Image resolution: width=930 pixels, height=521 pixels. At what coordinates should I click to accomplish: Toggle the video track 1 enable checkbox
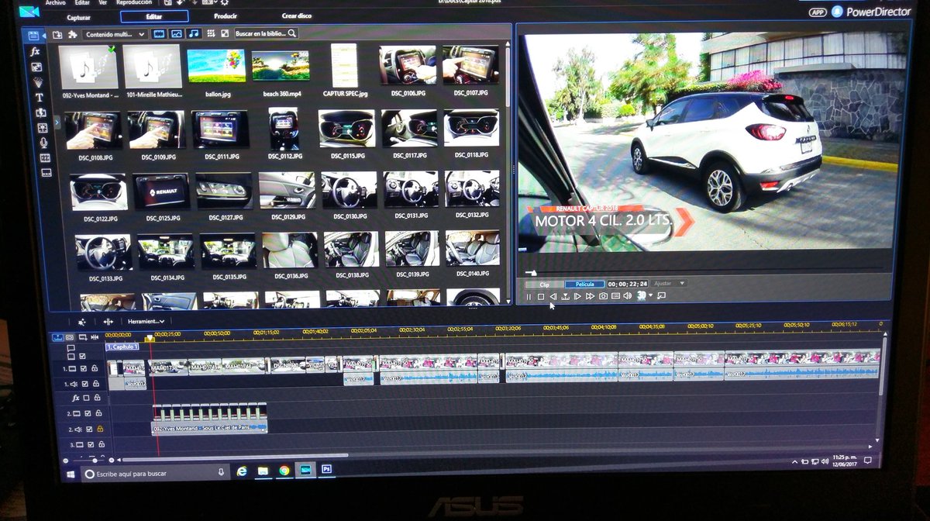[84, 368]
